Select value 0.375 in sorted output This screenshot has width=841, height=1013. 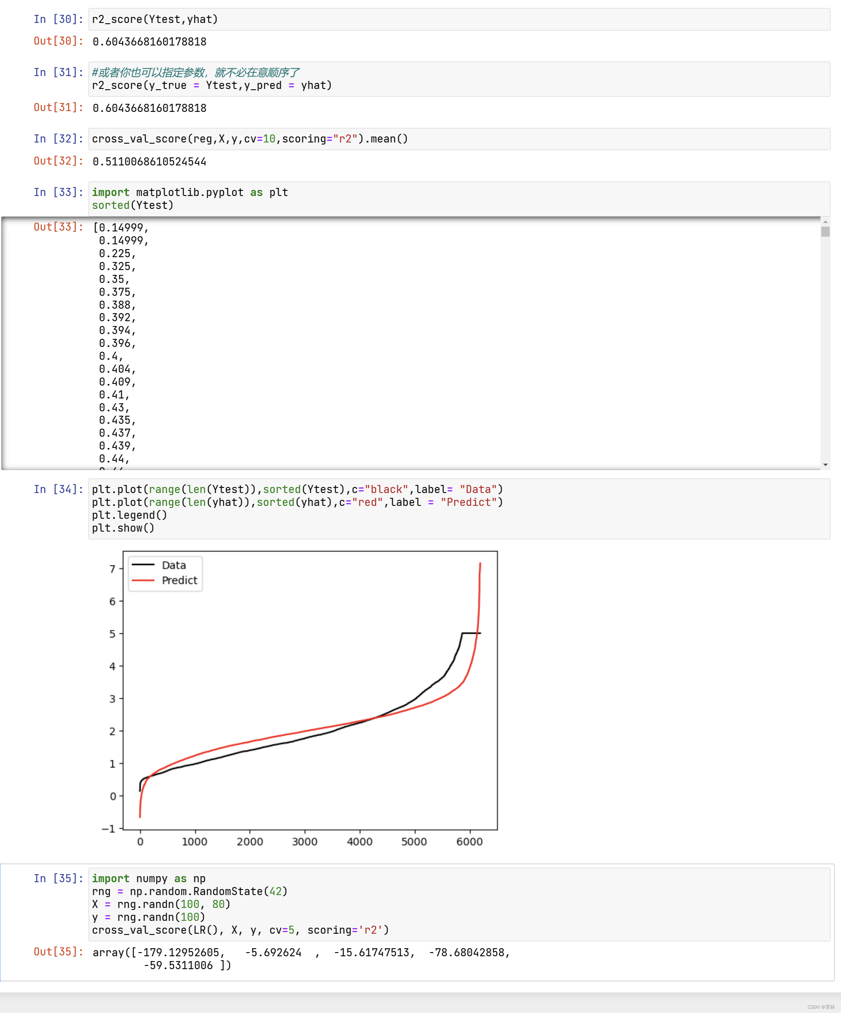coord(115,292)
